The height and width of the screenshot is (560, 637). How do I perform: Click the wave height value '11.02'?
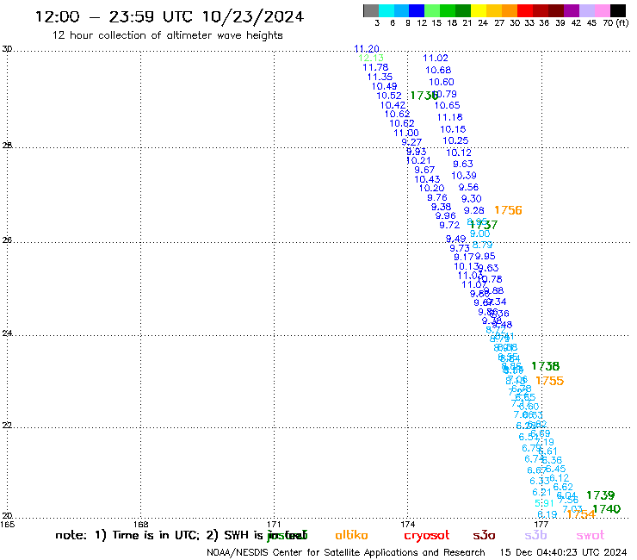pyautogui.click(x=436, y=58)
